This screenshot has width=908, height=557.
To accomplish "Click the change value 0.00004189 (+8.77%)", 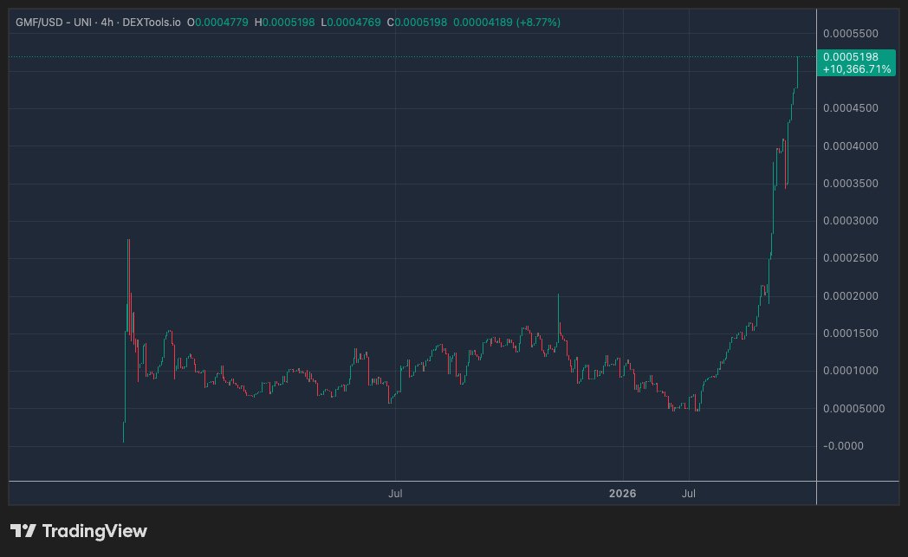I will pyautogui.click(x=507, y=23).
